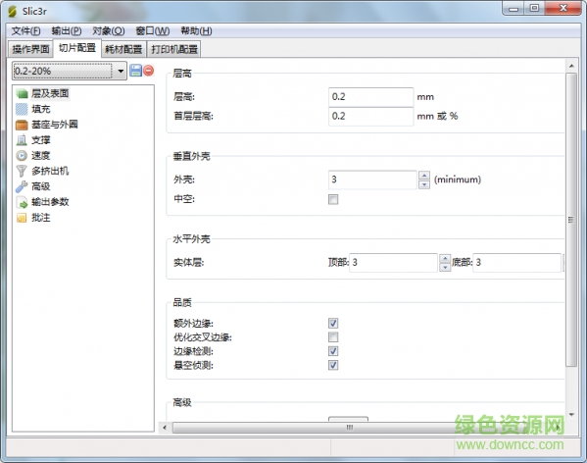Select 支撑 in the settings list
The width and height of the screenshot is (587, 463).
(41, 140)
